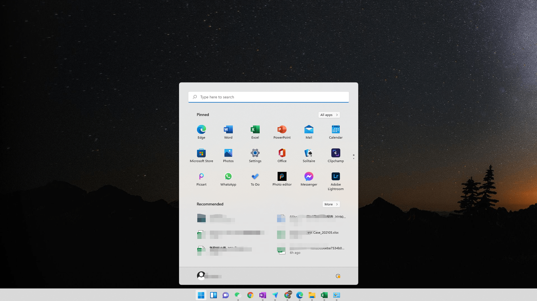Image resolution: width=537 pixels, height=301 pixels.
Task: Launch PowerPoint
Action: coord(282,132)
